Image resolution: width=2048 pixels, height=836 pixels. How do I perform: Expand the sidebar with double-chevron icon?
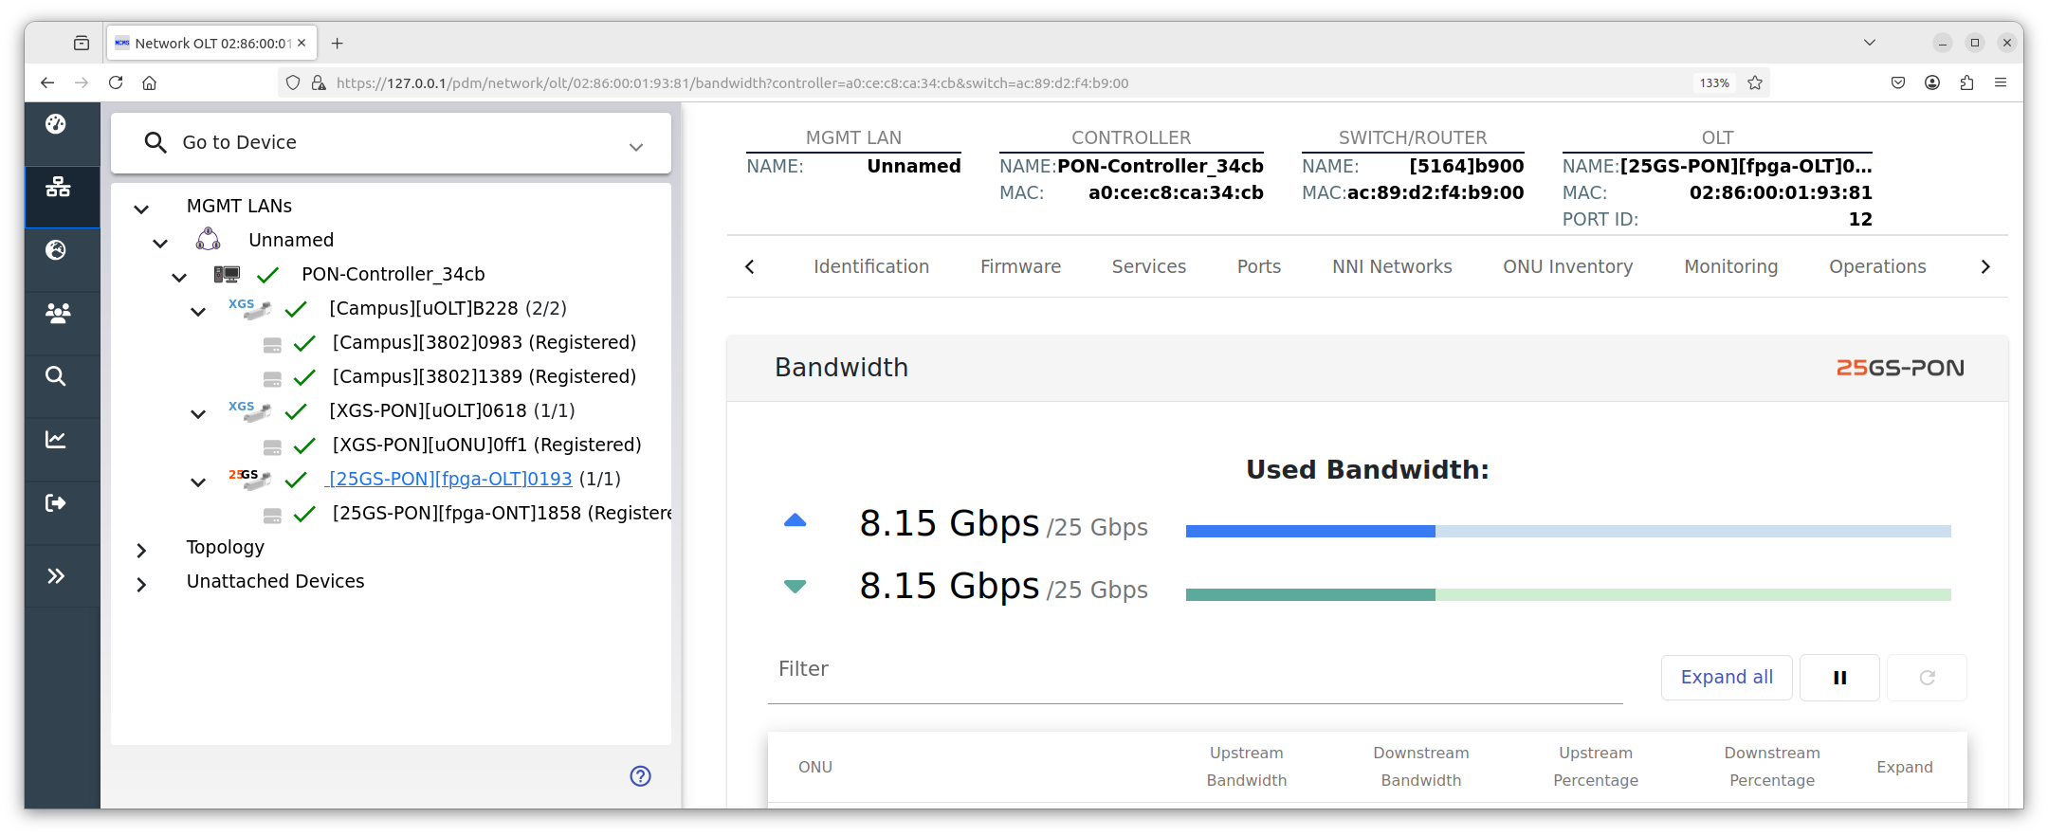pyautogui.click(x=56, y=575)
